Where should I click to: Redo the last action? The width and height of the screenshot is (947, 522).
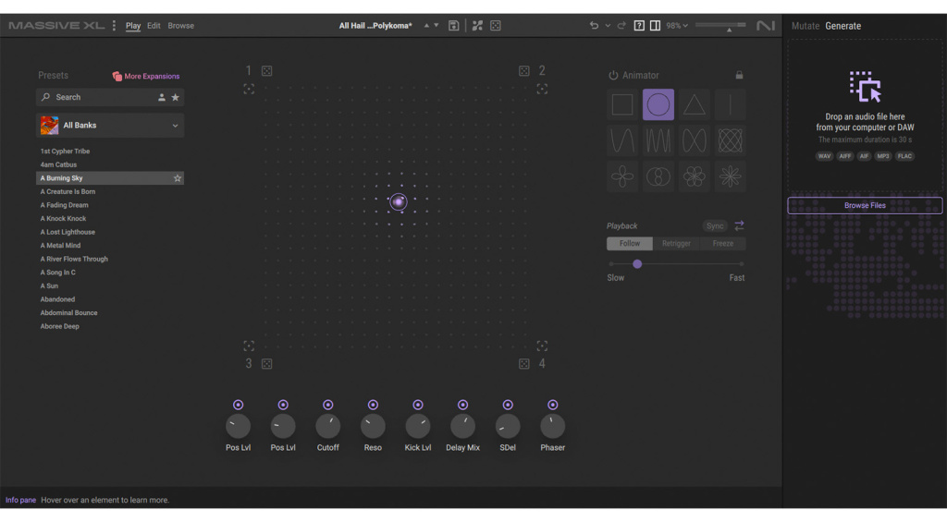coord(621,25)
